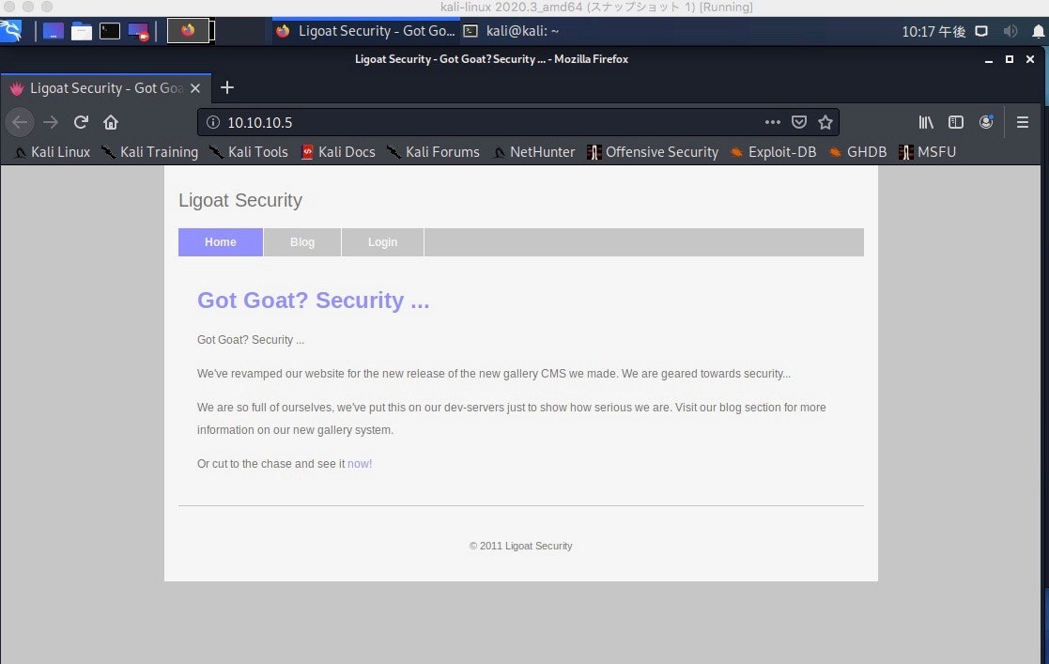Click the clock showing 10:17
This screenshot has height=664, width=1049.
(933, 31)
